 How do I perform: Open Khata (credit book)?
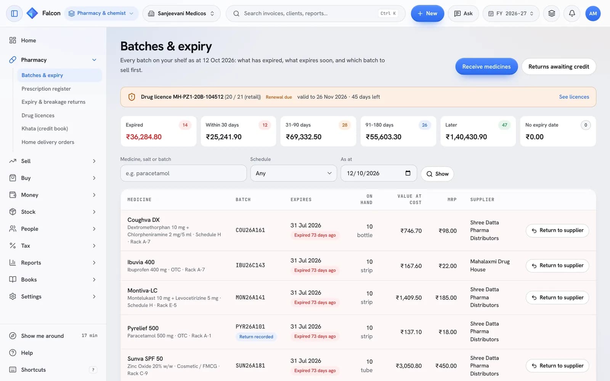point(59,128)
